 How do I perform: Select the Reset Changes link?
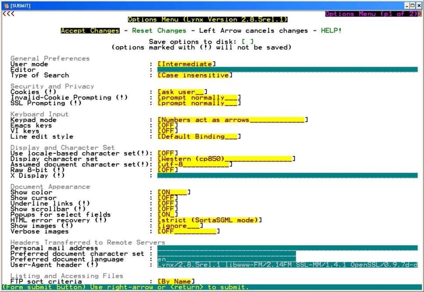click(x=159, y=31)
